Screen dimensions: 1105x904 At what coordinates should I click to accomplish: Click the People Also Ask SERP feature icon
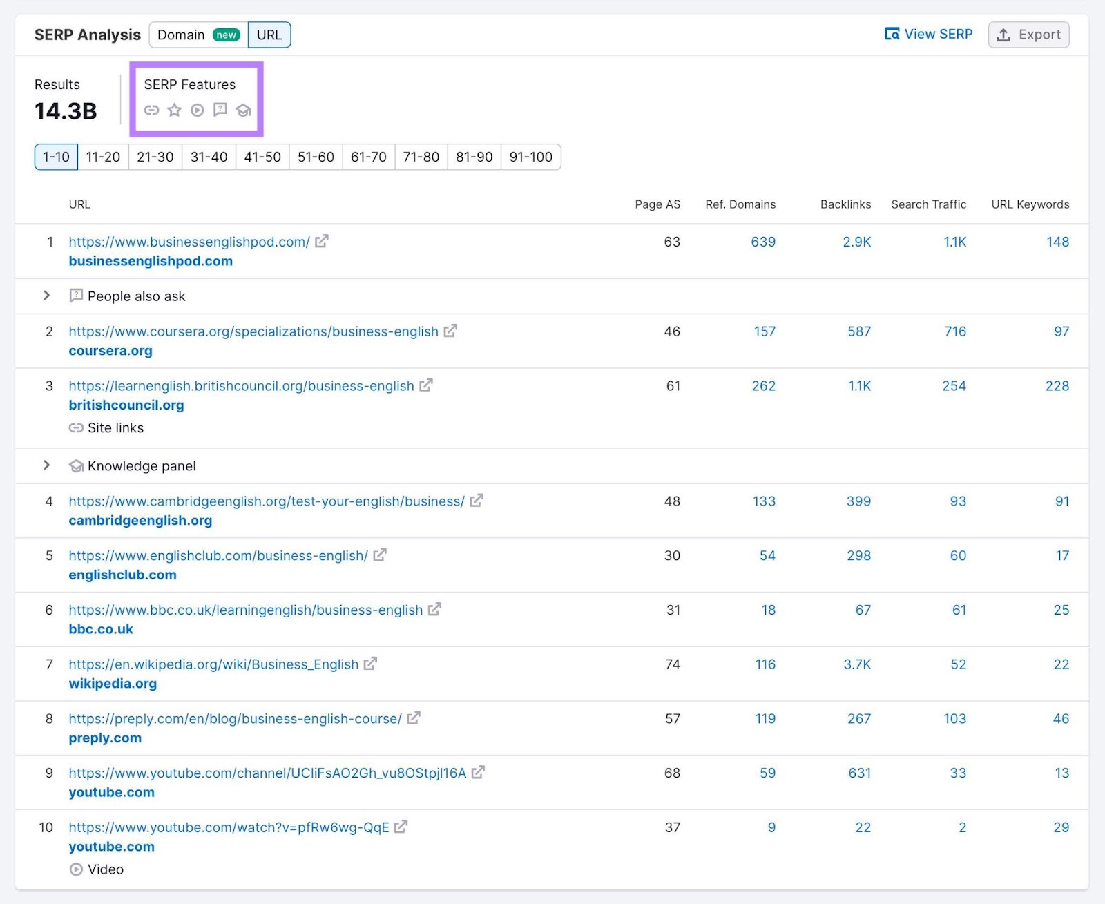pyautogui.click(x=220, y=110)
